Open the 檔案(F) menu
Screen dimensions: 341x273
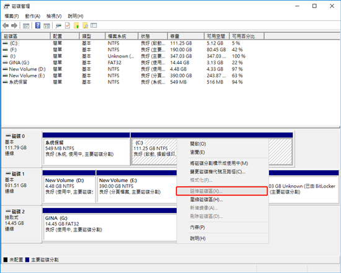click(x=12, y=16)
